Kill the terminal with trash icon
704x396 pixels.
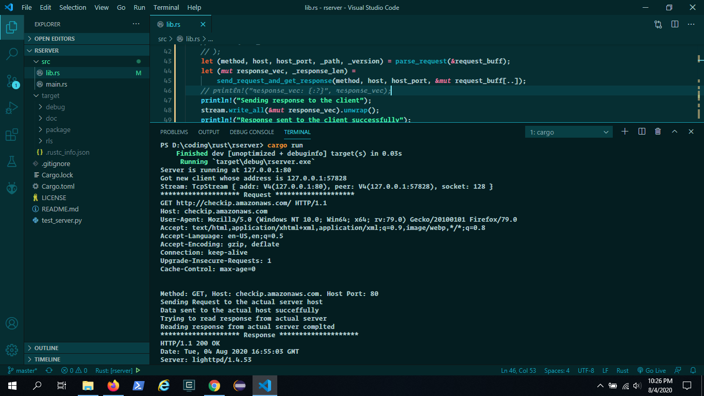click(x=658, y=132)
